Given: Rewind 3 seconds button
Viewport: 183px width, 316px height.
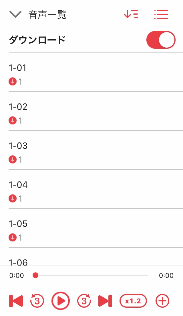Looking at the screenshot, I should [x=37, y=301].
